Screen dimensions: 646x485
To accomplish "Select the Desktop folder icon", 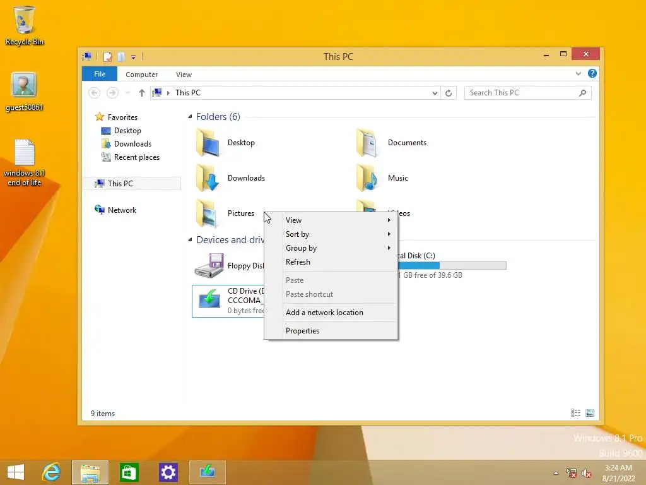I will point(207,142).
